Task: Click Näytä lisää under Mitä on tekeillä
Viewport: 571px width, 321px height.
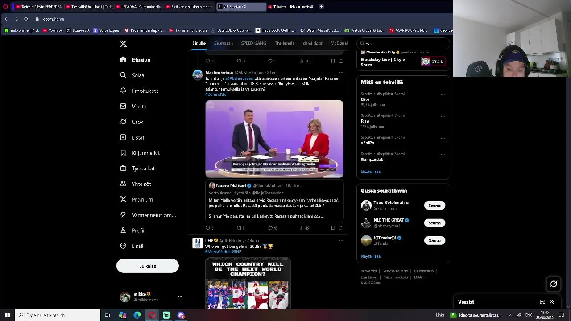Action: coord(371,172)
